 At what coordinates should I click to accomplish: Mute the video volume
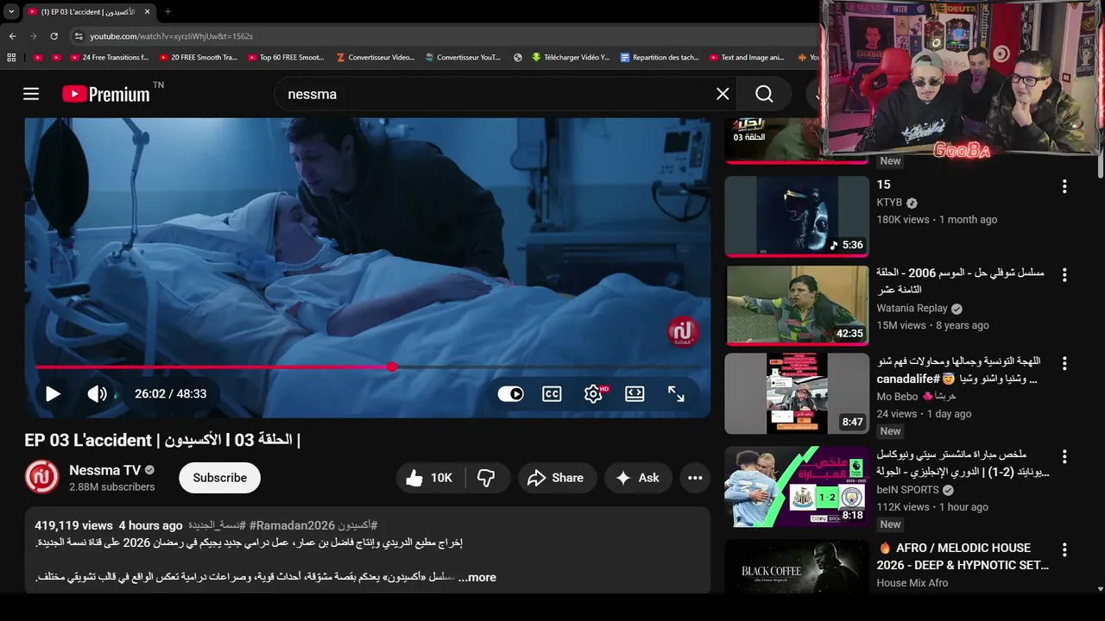(97, 393)
